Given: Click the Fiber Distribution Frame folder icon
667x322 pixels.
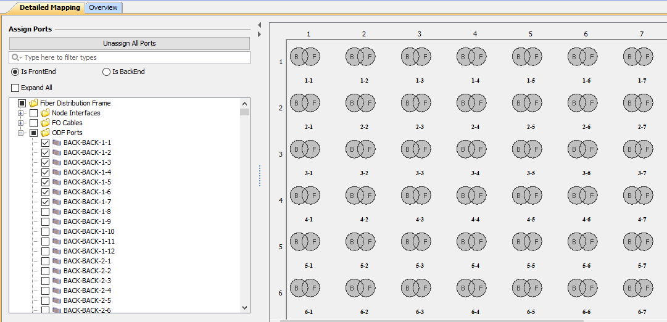Looking at the screenshot, I should (x=34, y=103).
